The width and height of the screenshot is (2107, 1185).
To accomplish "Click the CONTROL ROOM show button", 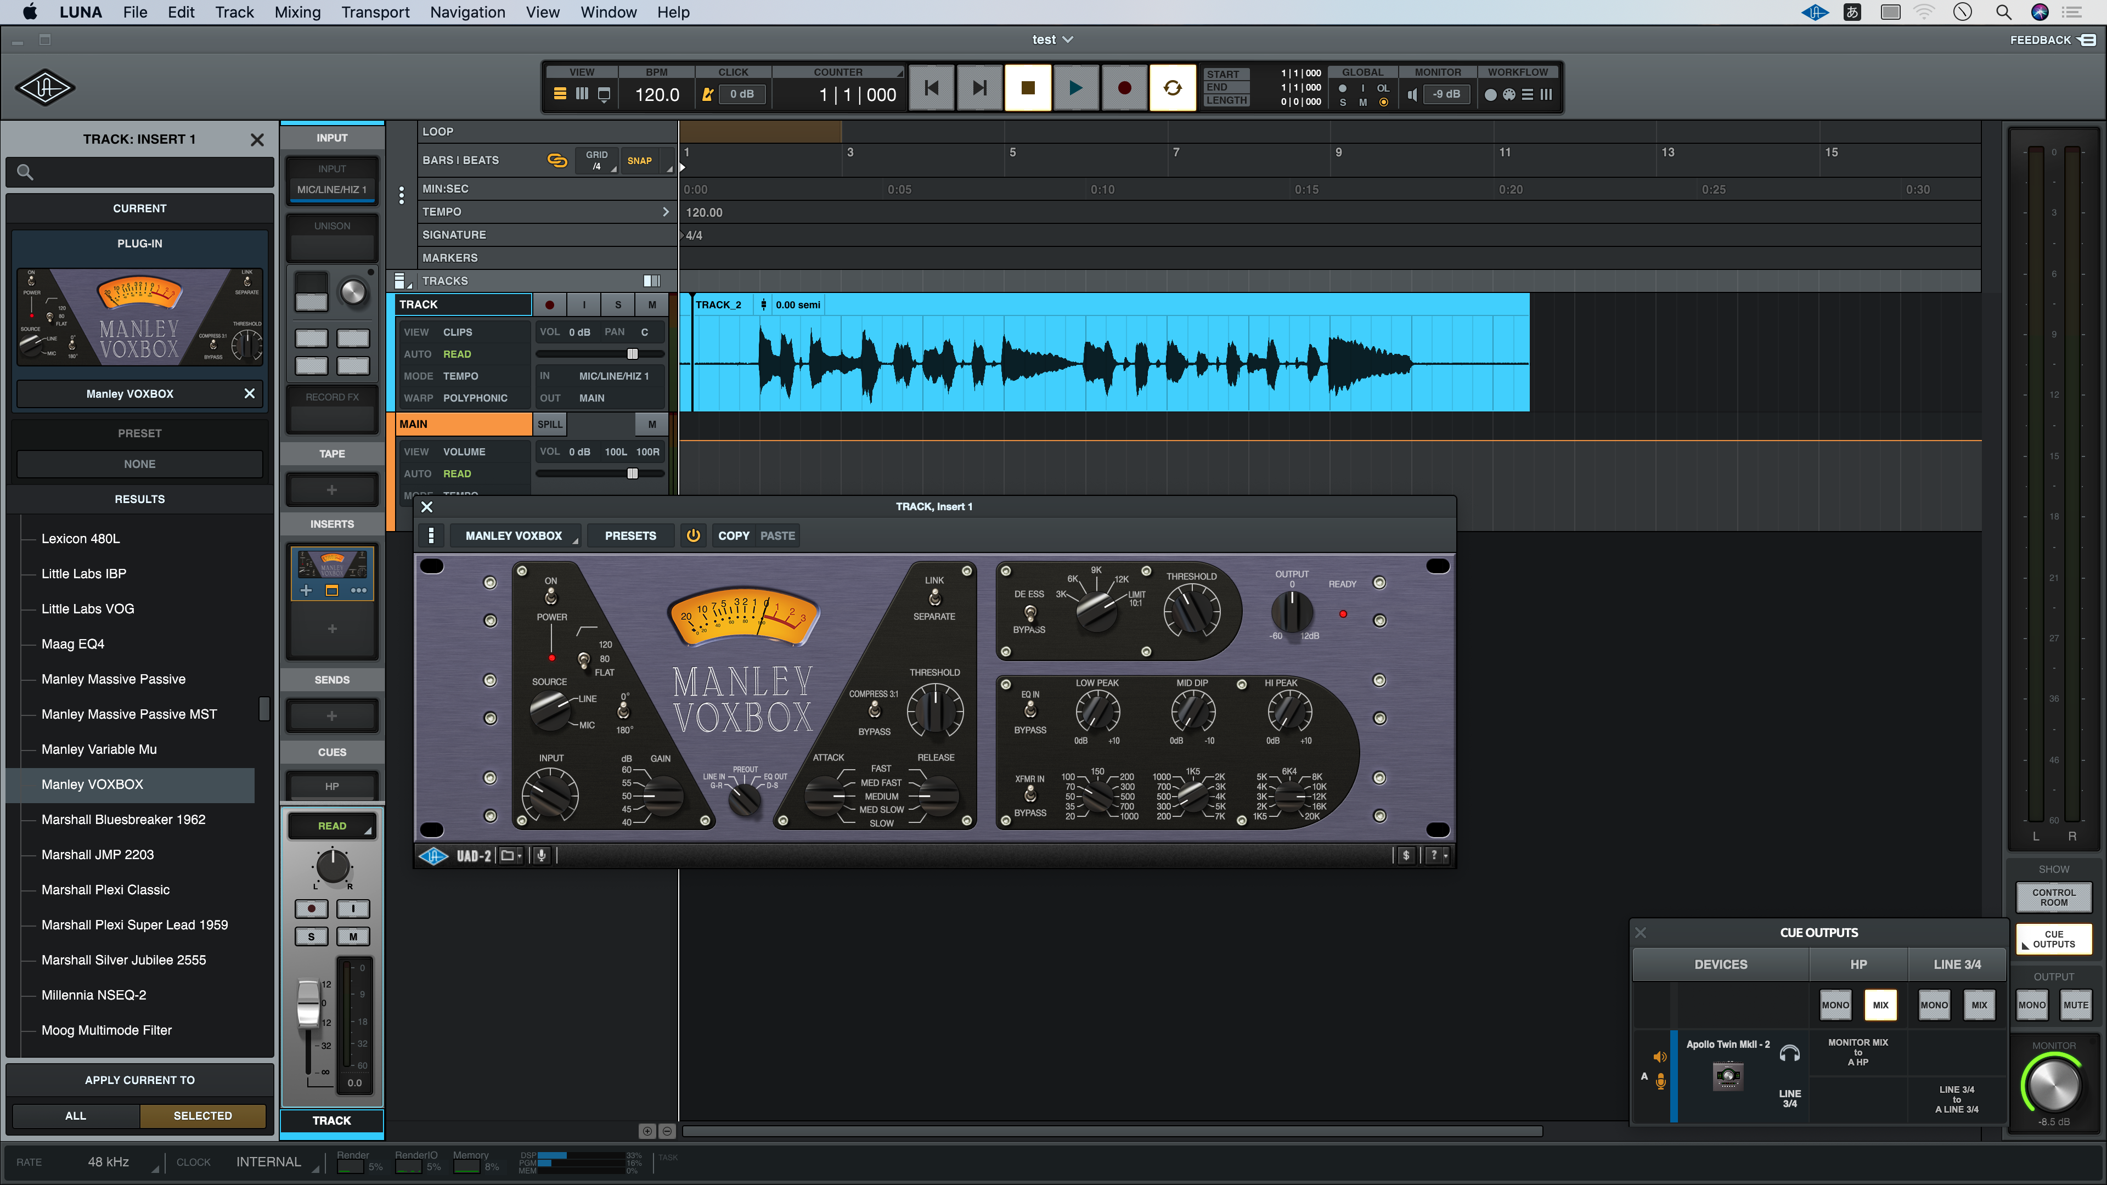I will pos(2053,897).
